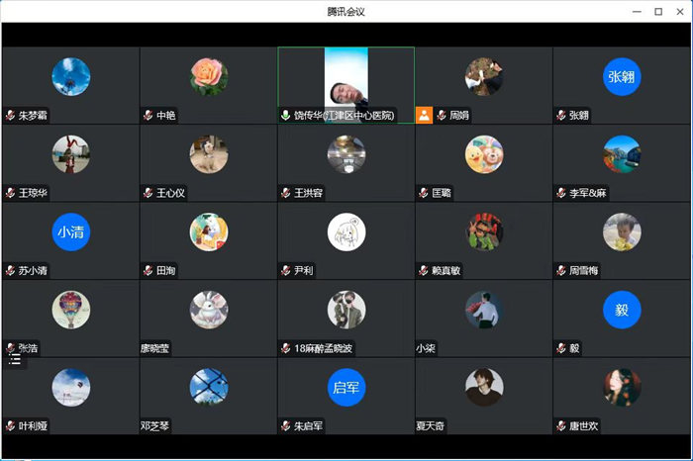Minimize the 腾讯会议 window

click(x=637, y=12)
